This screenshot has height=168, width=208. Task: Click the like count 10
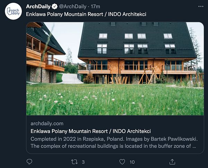(x=132, y=162)
